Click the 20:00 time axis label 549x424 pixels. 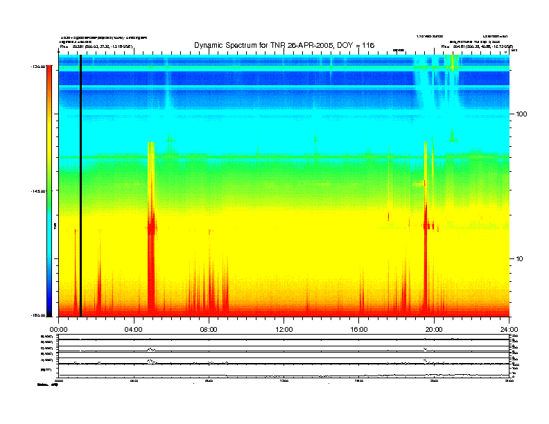tap(434, 330)
